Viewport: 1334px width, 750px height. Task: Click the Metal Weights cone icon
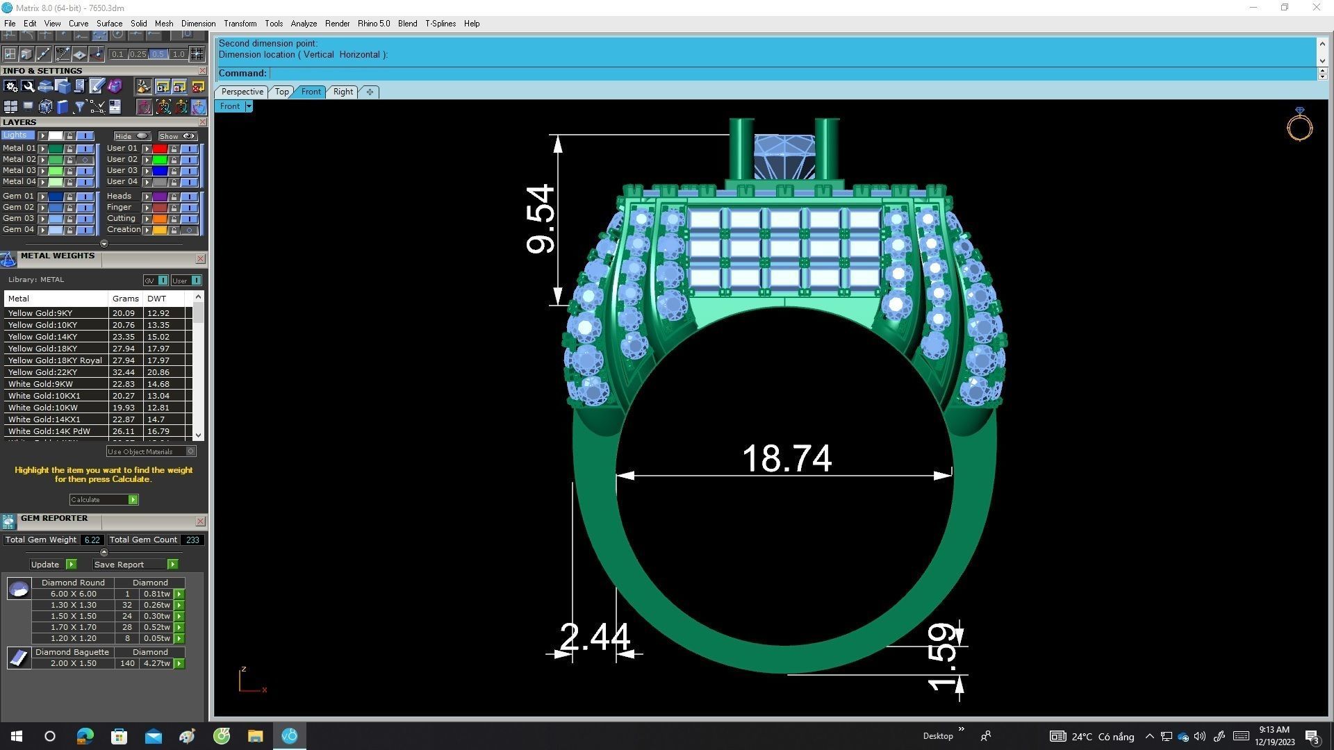[x=8, y=260]
